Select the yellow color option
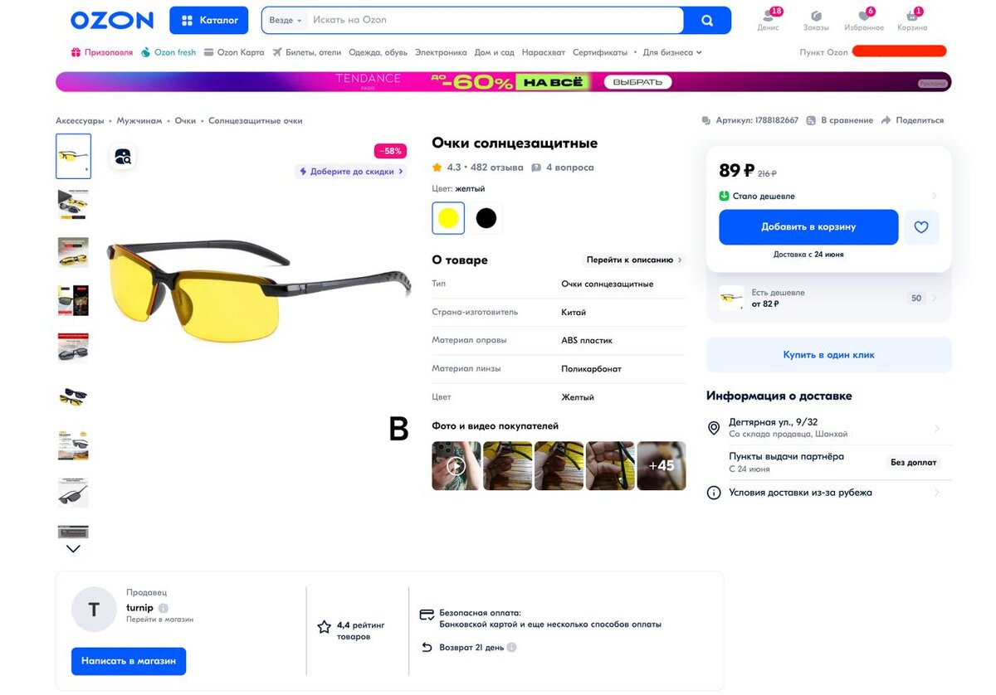The height and width of the screenshot is (695, 996). pos(448,218)
